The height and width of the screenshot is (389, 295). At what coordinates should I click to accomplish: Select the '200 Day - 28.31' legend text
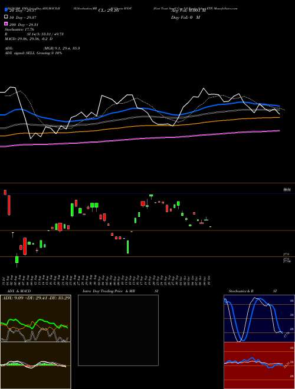(24, 25)
